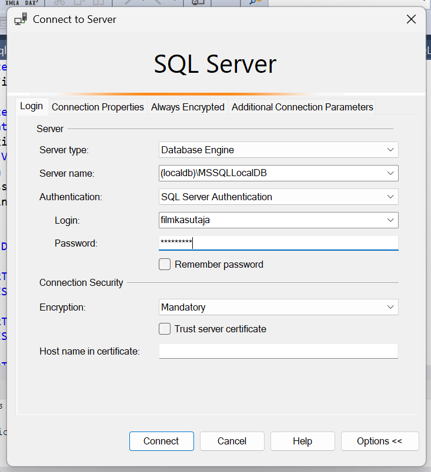Switch to the Login tab
Image resolution: width=431 pixels, height=472 pixels.
(32, 106)
